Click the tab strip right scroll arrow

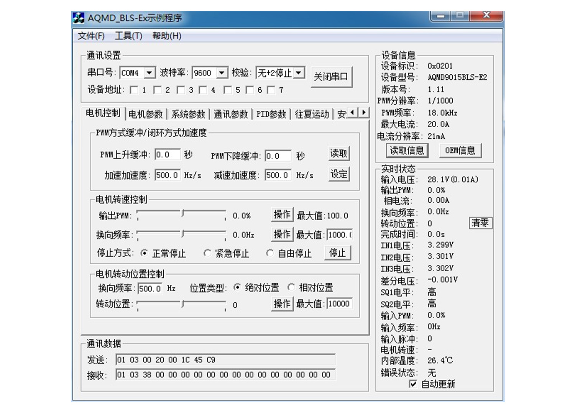(364, 113)
